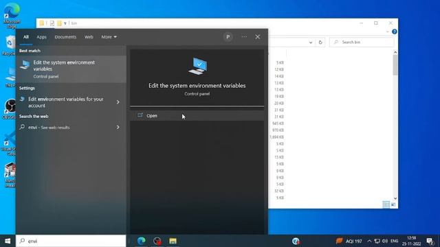Close the search panel
The height and width of the screenshot is (247, 440).
click(x=258, y=36)
